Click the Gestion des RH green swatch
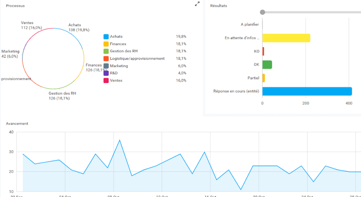361x197 pixels. (106, 51)
